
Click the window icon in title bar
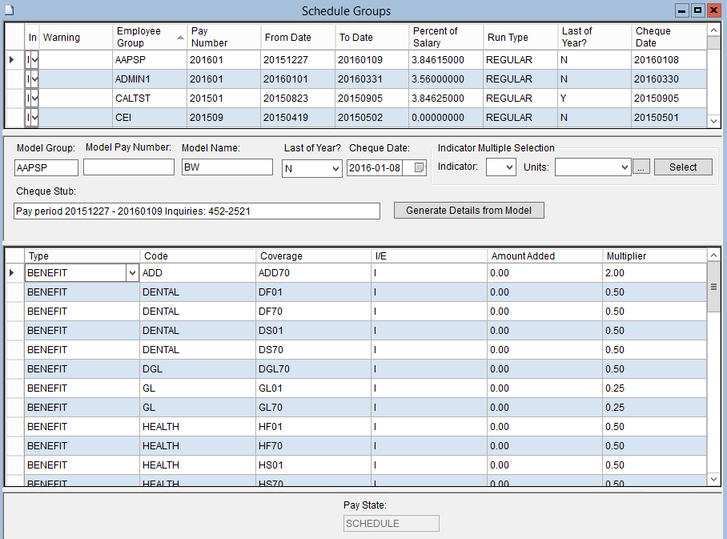(x=9, y=10)
